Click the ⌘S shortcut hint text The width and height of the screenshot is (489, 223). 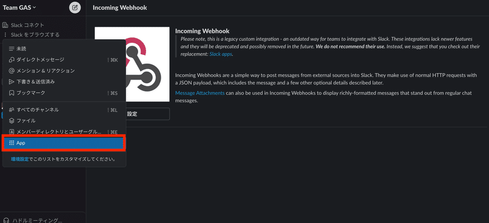pos(112,93)
